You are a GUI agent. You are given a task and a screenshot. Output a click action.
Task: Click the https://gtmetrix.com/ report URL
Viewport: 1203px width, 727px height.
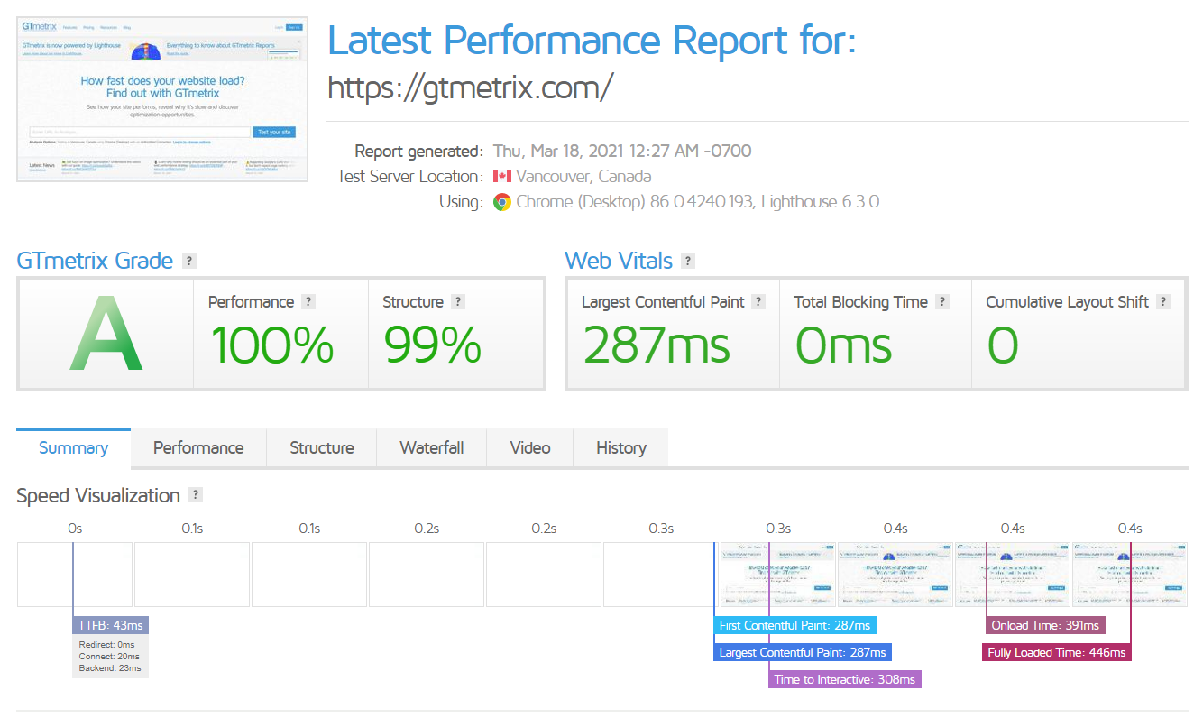[x=469, y=87]
